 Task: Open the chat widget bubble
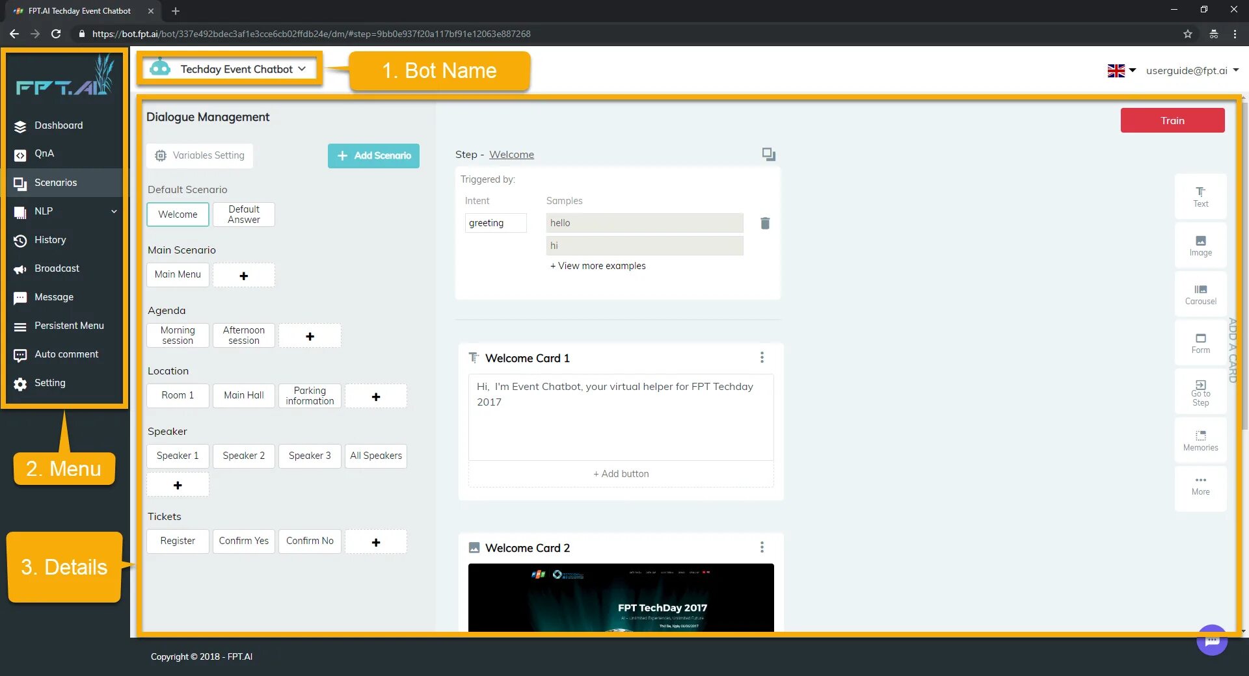(1212, 640)
